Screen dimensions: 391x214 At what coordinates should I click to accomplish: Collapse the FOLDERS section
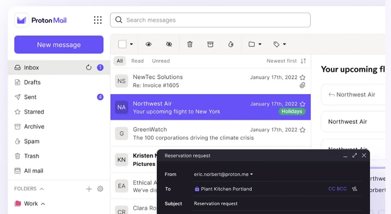42,189
